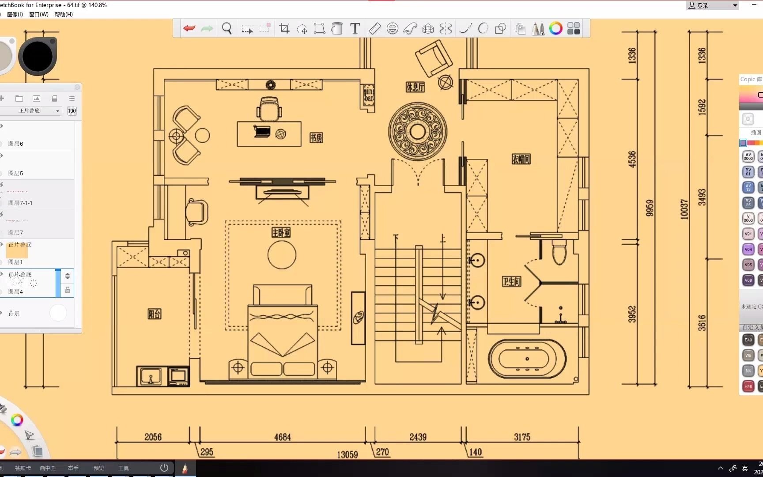Show the hidden 图层7 layer

click(1, 215)
